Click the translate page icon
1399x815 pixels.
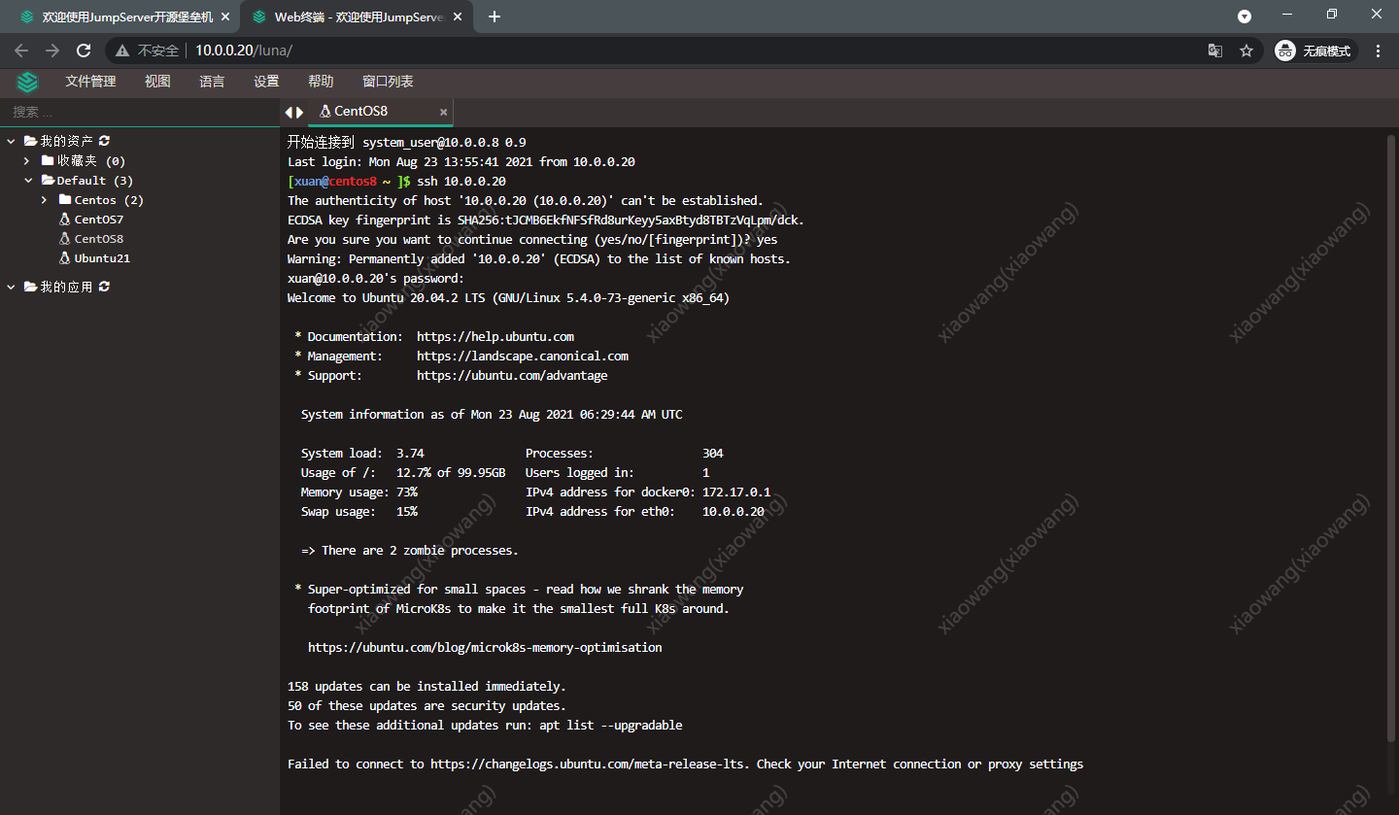tap(1215, 51)
